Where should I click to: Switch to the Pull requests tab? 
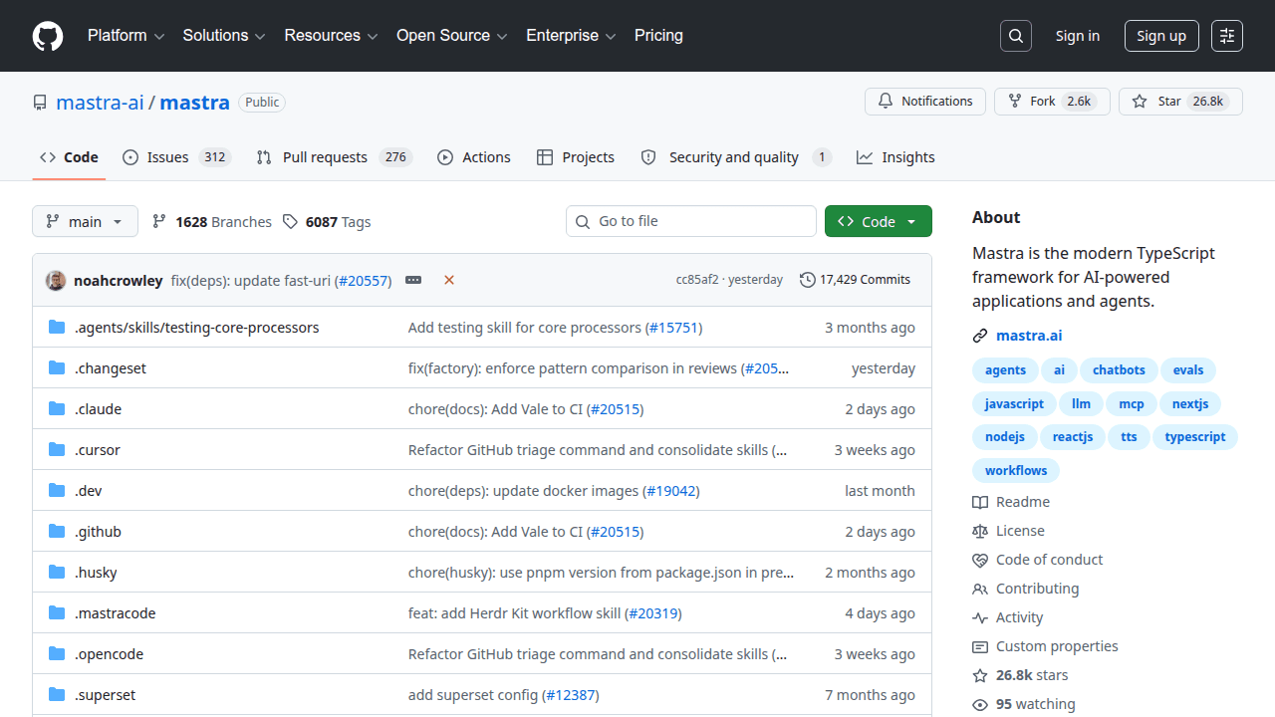[x=334, y=157]
